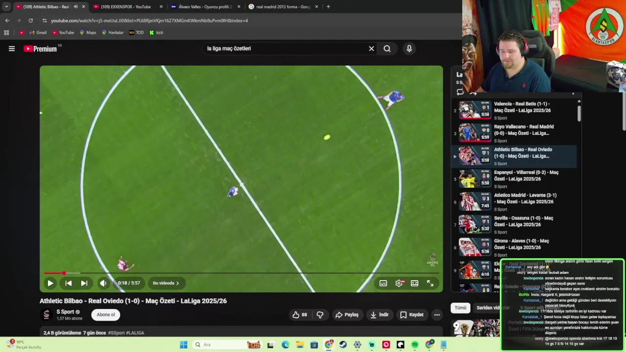Download the video with İndir
Image resolution: width=626 pixels, height=352 pixels.
click(x=379, y=315)
